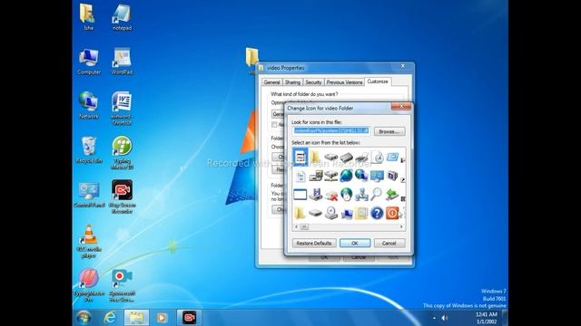The height and width of the screenshot is (326, 581).
Task: Choose the orange power shutdown icon
Action: pyautogui.click(x=392, y=214)
